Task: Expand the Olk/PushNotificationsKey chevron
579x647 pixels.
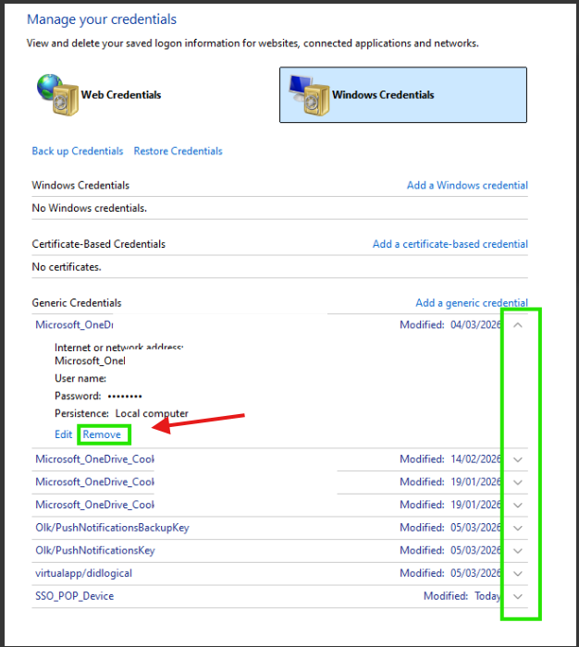Action: pos(518,551)
